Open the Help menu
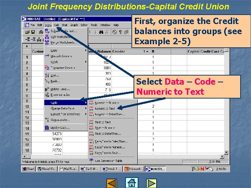 pyautogui.click(x=116, y=25)
